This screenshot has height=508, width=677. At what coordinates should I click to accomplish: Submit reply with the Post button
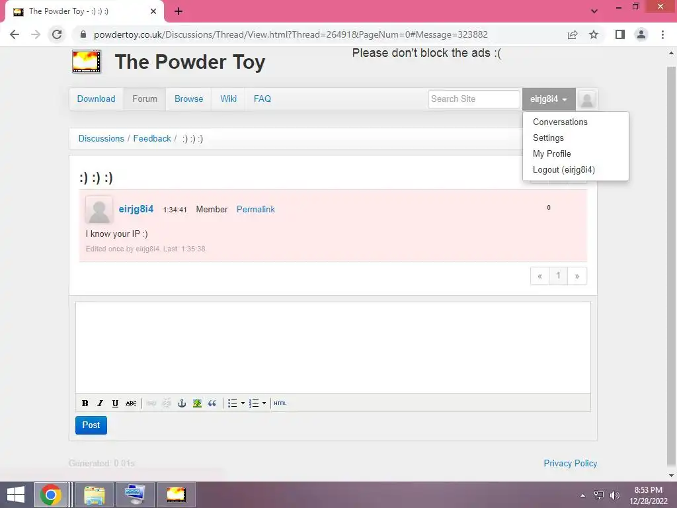pos(91,425)
